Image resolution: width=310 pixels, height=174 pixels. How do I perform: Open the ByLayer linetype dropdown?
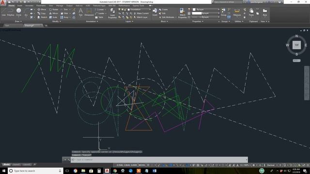coord(206,17)
